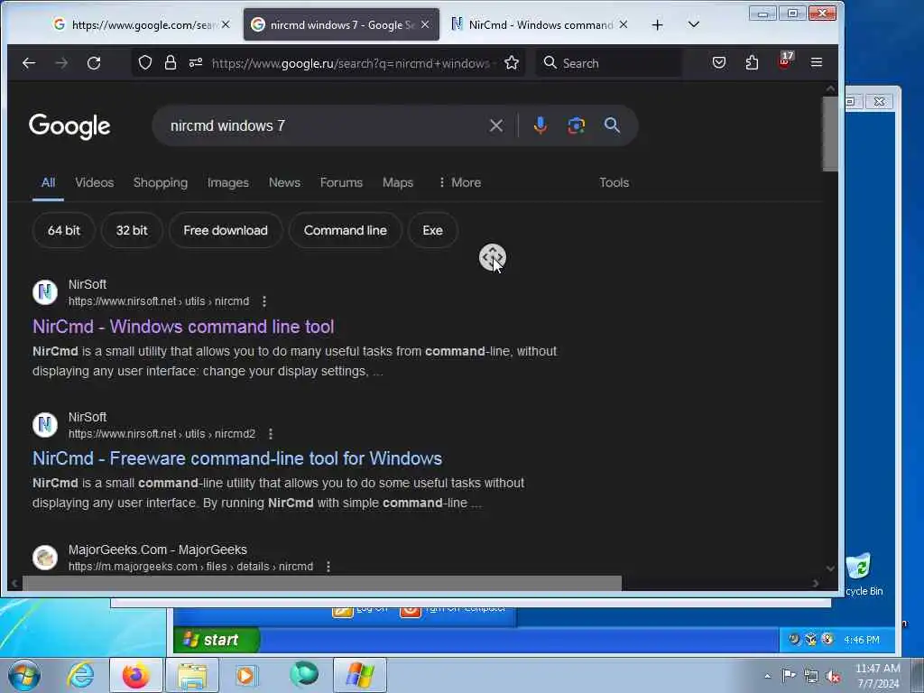Close the NirCmd - Windows command tab
924x693 pixels.
(x=624, y=24)
